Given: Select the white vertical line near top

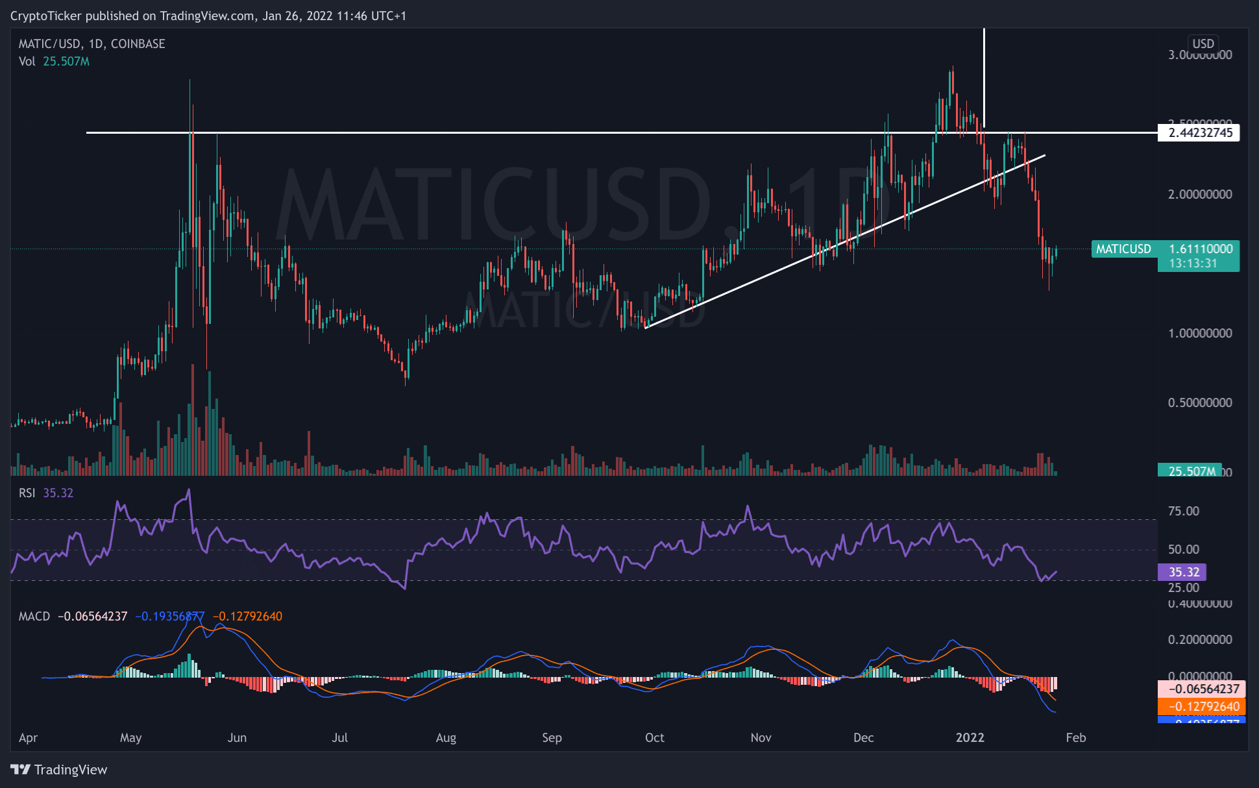Looking at the screenshot, I should (984, 78).
